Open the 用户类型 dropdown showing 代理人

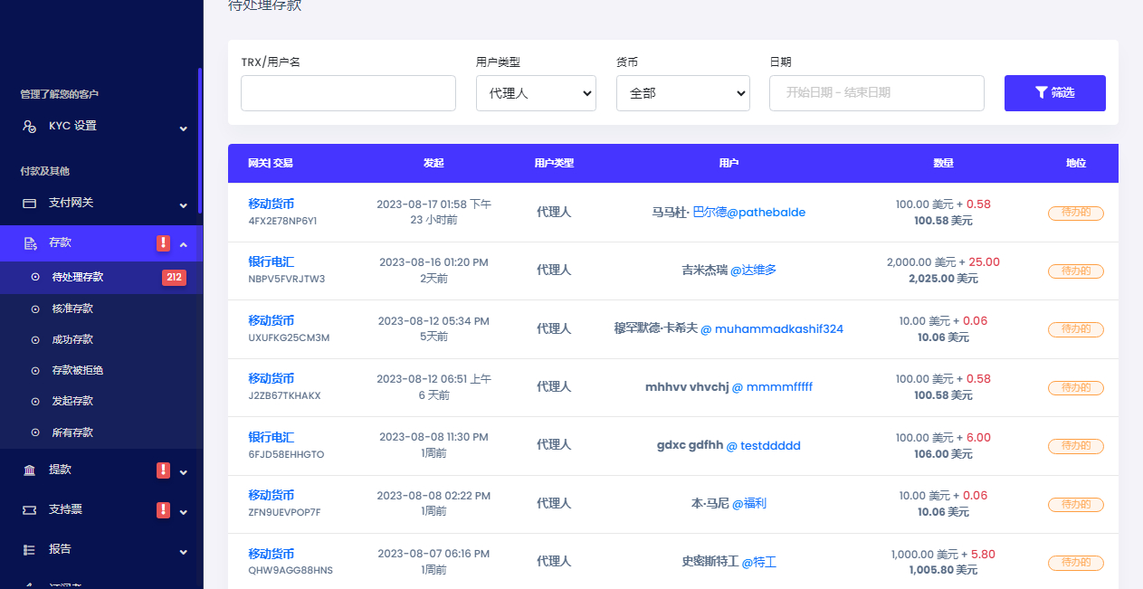tap(536, 93)
